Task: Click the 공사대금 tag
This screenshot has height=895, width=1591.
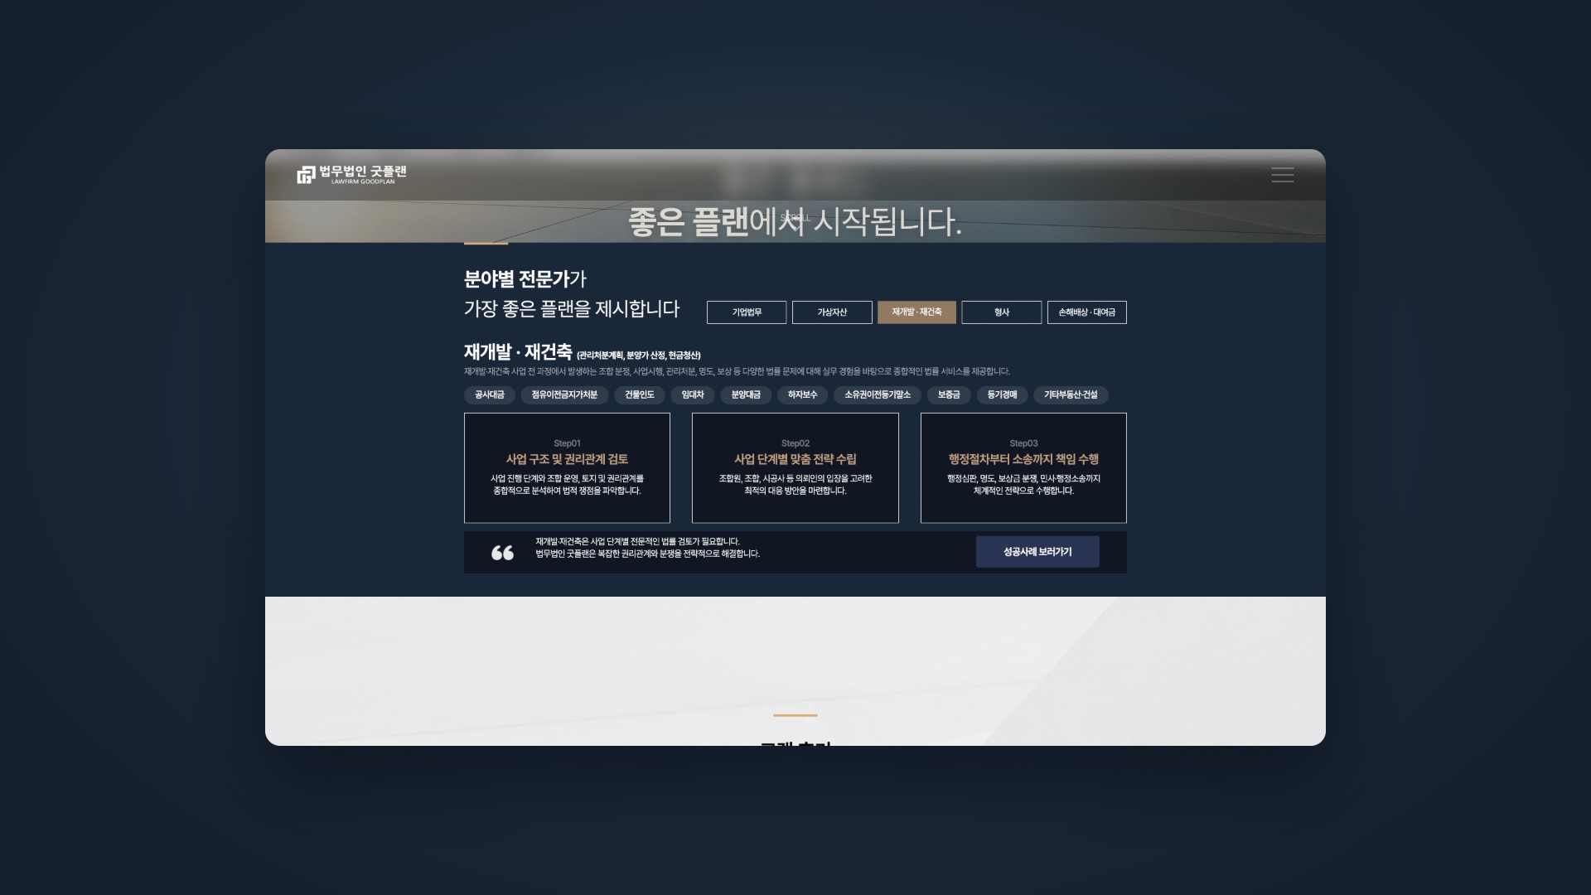Action: pos(490,395)
